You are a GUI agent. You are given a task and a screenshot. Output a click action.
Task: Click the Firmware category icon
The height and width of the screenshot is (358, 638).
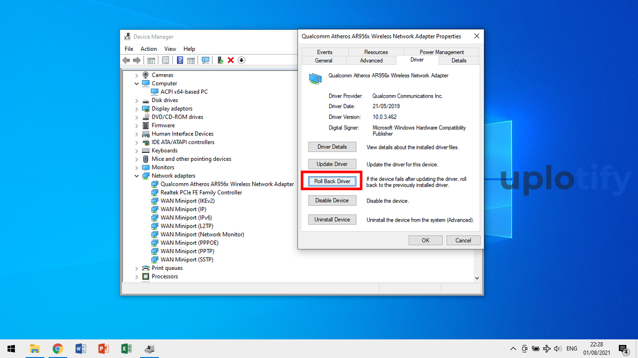point(146,125)
